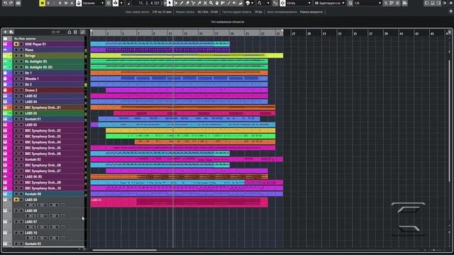The width and height of the screenshot is (454, 255).
Task: Select the Mute X tool
Action: coord(205,3)
